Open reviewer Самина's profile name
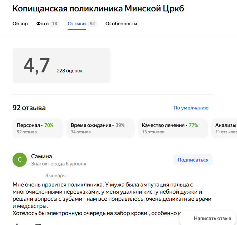Image resolution: width=237 pixels, height=225 pixels. pyautogui.click(x=41, y=156)
